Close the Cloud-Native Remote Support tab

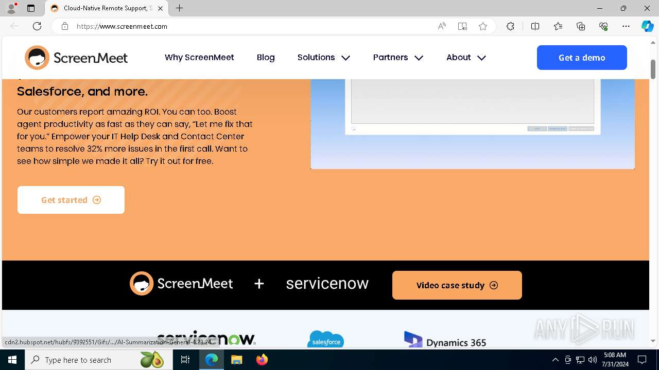point(161,8)
